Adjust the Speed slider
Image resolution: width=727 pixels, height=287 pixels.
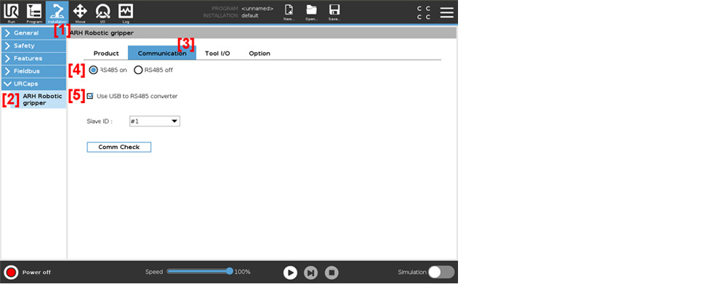pos(199,271)
